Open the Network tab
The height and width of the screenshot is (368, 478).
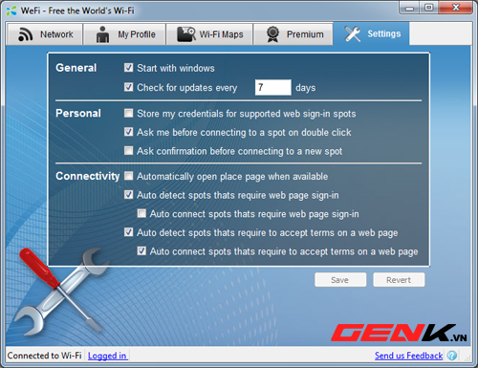tap(45, 34)
